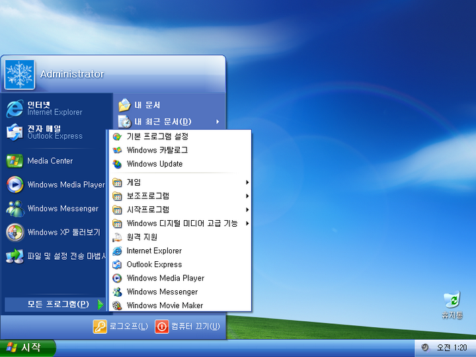Click the 게임 folder icon
This screenshot has height=357, width=476.
[x=117, y=182]
